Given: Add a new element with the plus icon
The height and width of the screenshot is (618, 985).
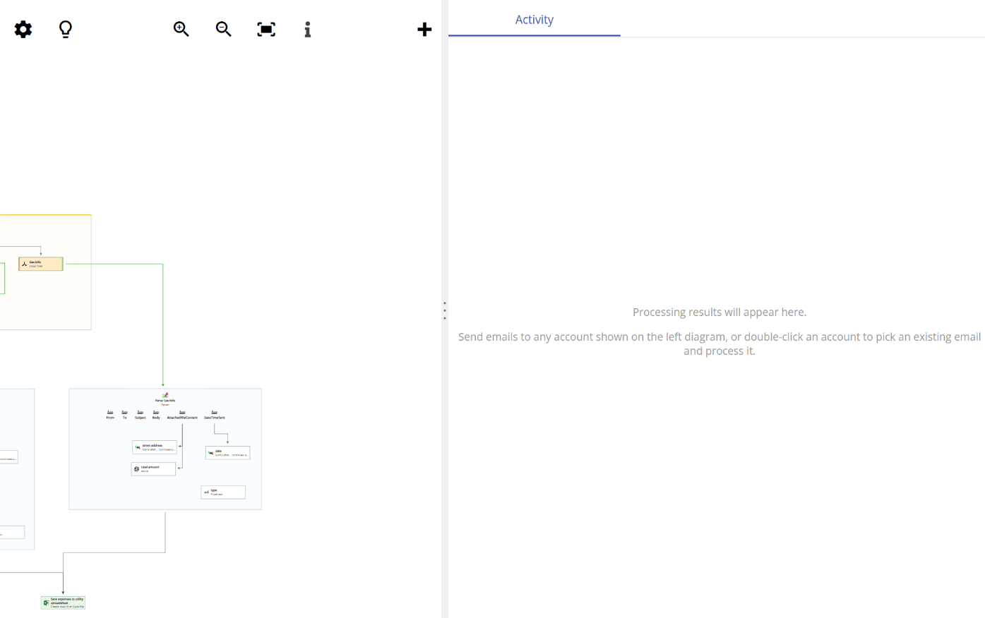Looking at the screenshot, I should (x=424, y=29).
